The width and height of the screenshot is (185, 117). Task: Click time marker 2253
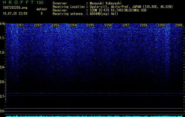pos(55,25)
